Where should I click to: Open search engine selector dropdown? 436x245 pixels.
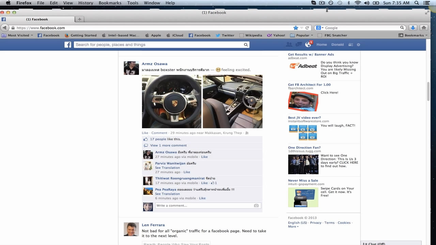[320, 28]
